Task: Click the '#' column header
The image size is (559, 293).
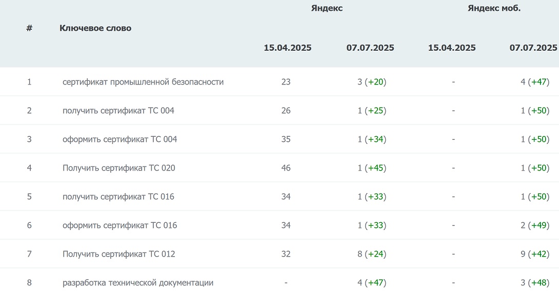Action: tap(29, 28)
